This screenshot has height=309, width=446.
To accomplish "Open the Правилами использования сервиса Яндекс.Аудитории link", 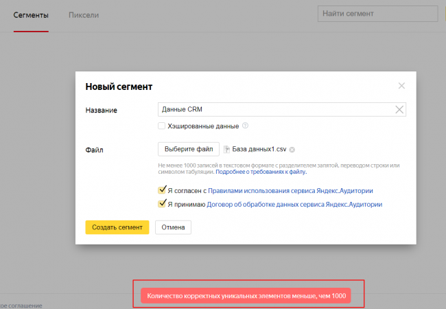I will click(x=291, y=190).
